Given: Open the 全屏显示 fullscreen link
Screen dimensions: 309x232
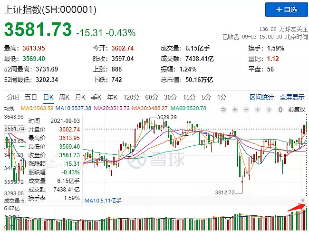Looking at the screenshot, I should pos(292,97).
